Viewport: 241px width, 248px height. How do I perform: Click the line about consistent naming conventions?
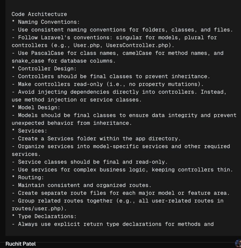coord(122,30)
